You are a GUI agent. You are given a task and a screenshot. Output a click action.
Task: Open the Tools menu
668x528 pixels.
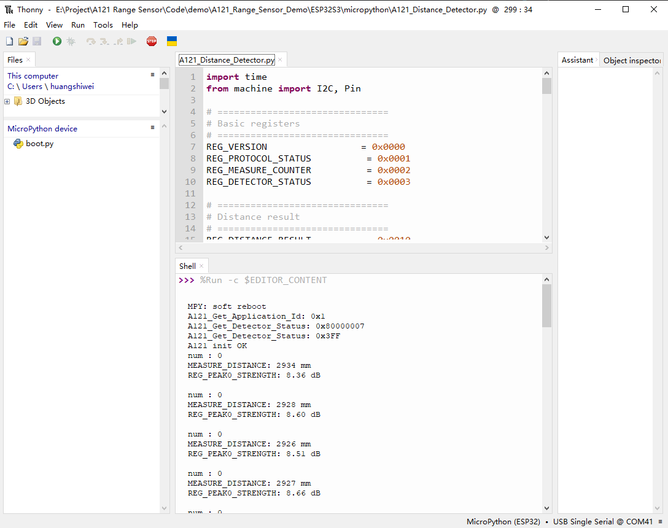pyautogui.click(x=103, y=25)
